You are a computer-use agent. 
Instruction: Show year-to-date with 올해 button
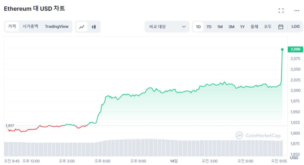pyautogui.click(x=254, y=26)
